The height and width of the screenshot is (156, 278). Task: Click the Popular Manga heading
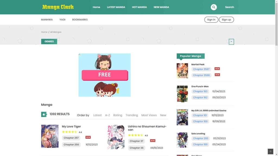click(x=190, y=56)
